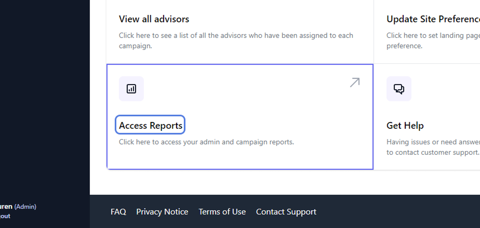The image size is (480, 228).
Task: Click the (Admin) role label in sidebar
Action: [x=25, y=207]
